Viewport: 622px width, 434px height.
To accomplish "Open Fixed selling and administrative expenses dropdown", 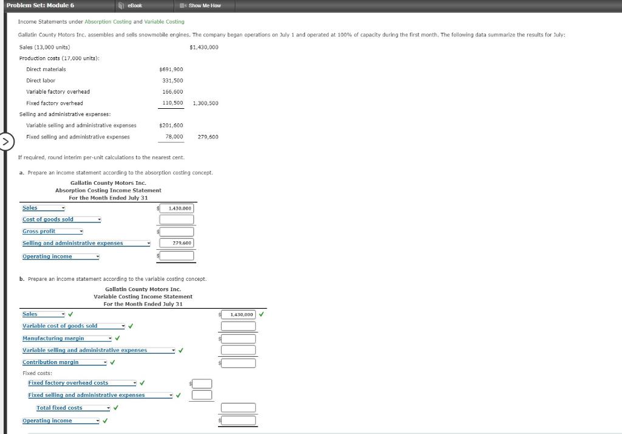I will pos(100,396).
